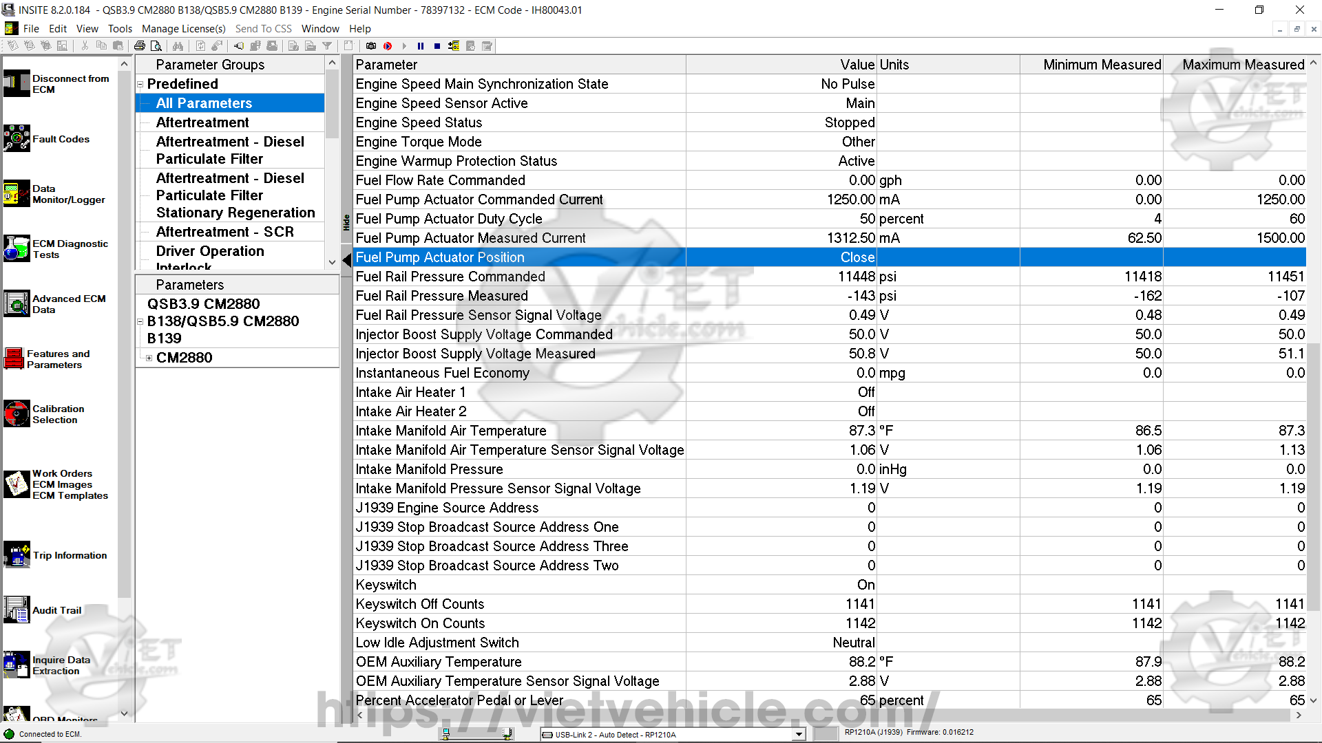Expand the CM2880 tree node
This screenshot has height=743, width=1322.
pos(149,358)
